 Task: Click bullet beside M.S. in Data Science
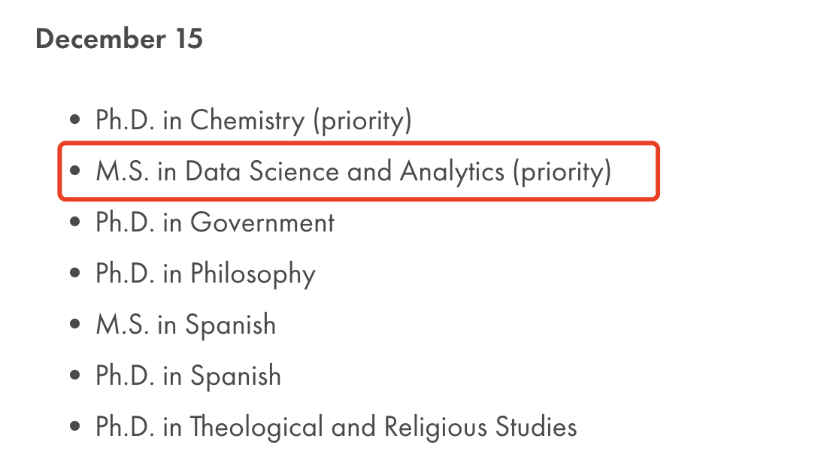pos(75,171)
